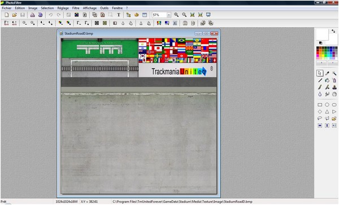Select the Pipette eyedropper tool
The image size is (339, 205).
[x=327, y=73]
